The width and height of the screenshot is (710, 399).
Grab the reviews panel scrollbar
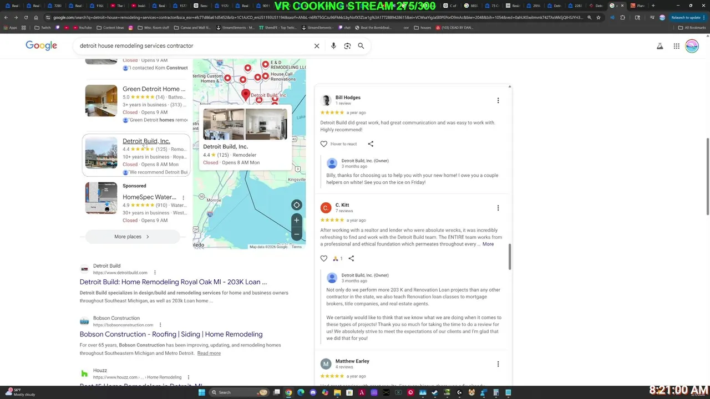(x=510, y=257)
